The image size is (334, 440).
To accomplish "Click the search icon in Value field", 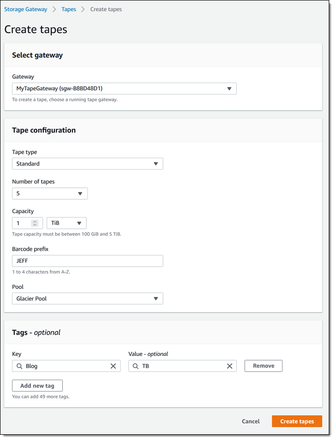I will click(x=136, y=366).
